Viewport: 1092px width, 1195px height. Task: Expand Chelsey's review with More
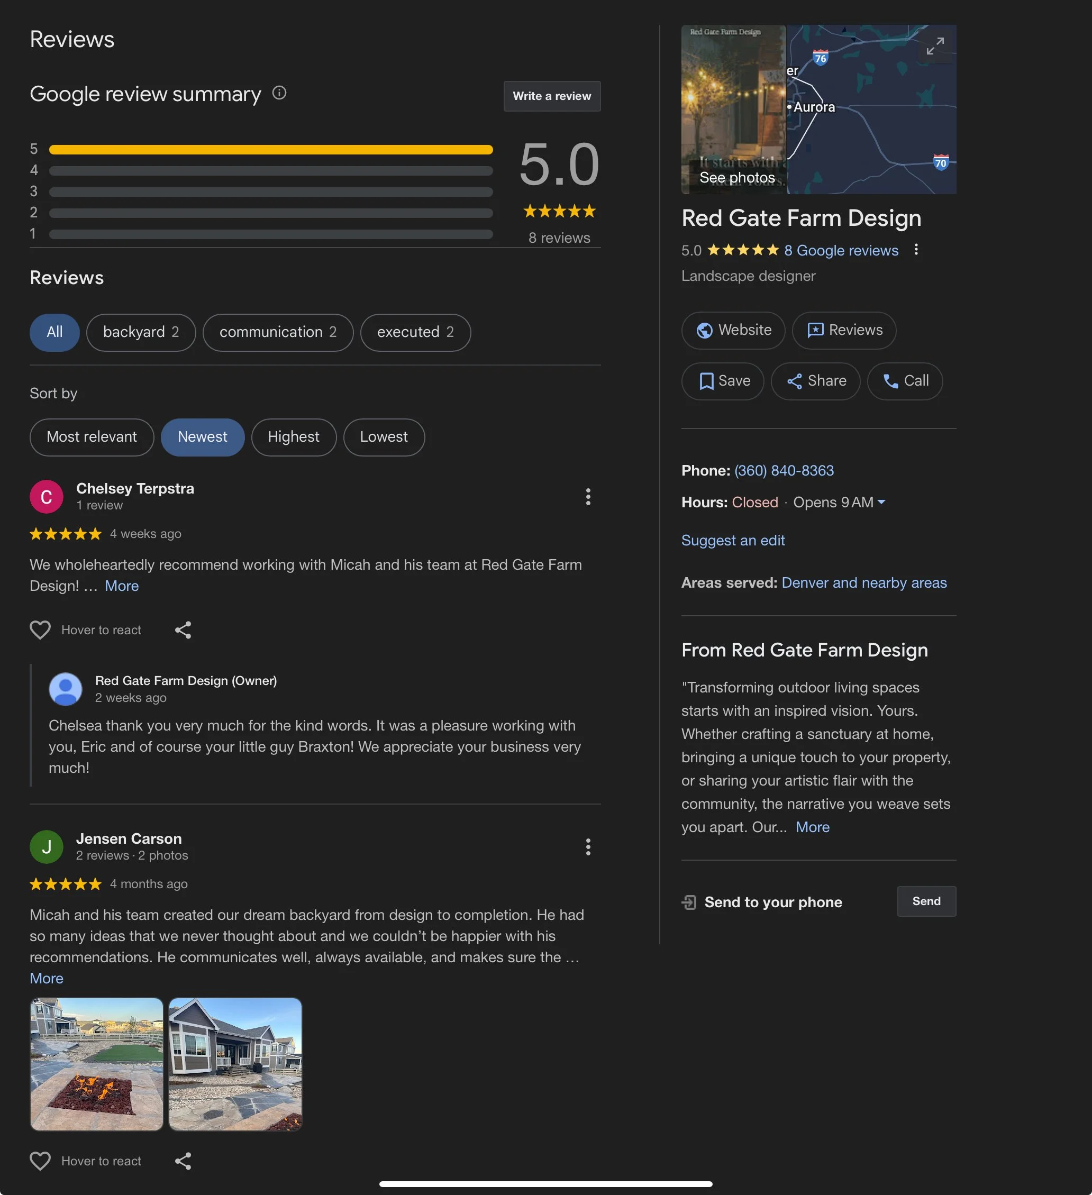122,586
